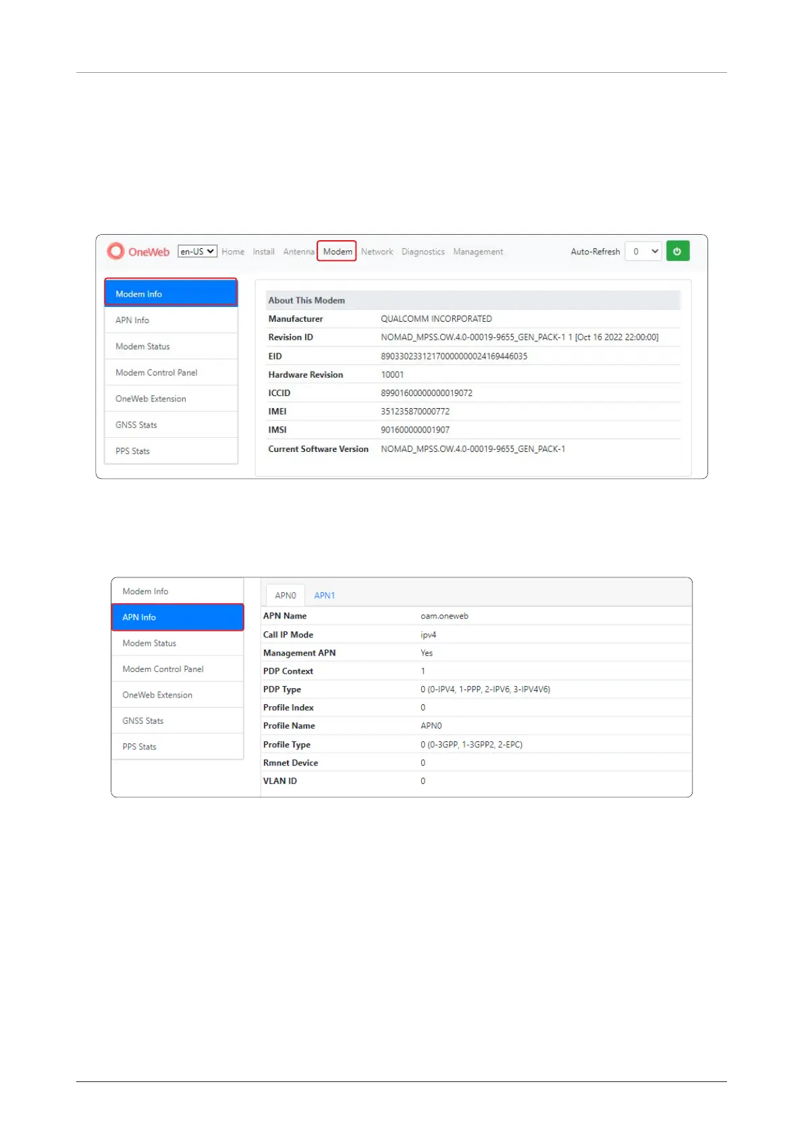The height and width of the screenshot is (1136, 804).
Task: Select highlighted APN Info in lower sidebar
Action: 178,617
